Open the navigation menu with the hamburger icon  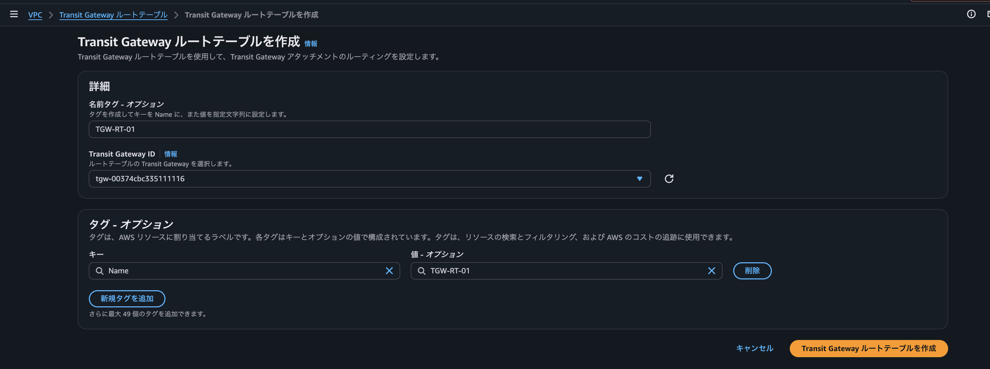tap(14, 14)
